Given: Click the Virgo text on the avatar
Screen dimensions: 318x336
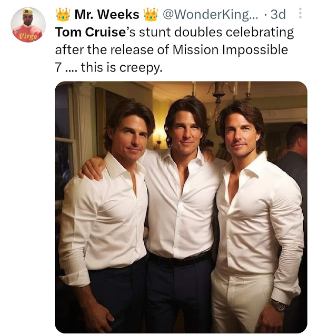Looking at the screenshot, I should [28, 36].
